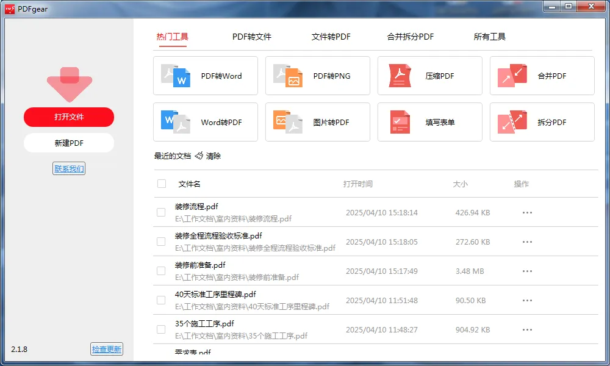The width and height of the screenshot is (610, 366).
Task: Click the PDFgear logo in title bar
Action: (9, 9)
